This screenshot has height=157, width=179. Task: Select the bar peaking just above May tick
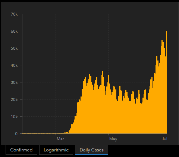109,104
